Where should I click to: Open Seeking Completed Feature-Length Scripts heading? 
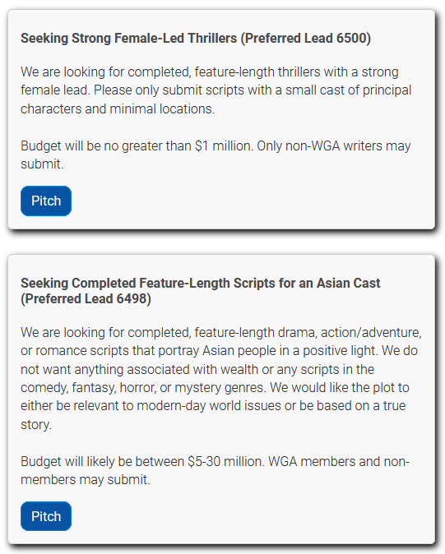200,291
